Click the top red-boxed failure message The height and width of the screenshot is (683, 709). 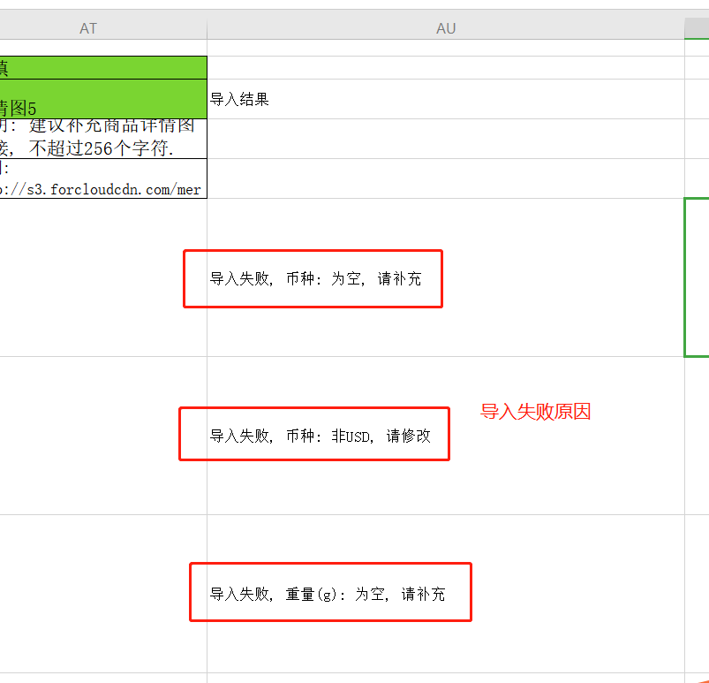coord(313,278)
